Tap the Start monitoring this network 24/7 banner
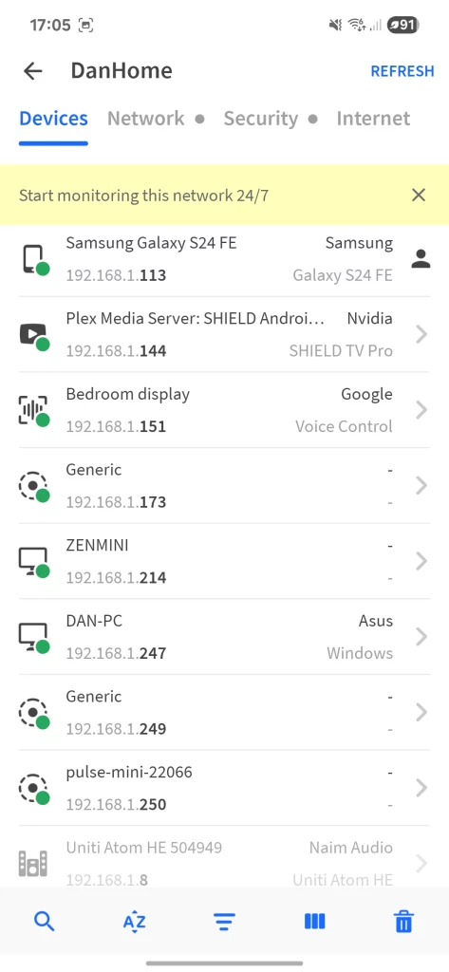Viewport: 449px width, 972px height. [x=144, y=196]
